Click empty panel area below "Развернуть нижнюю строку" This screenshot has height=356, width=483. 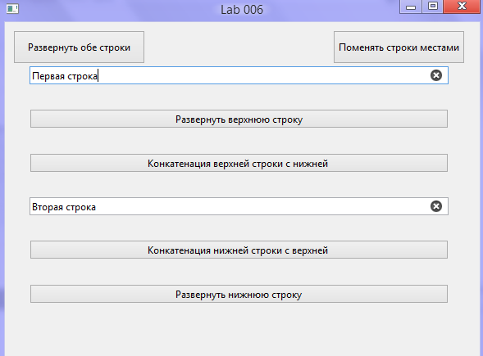point(239,331)
